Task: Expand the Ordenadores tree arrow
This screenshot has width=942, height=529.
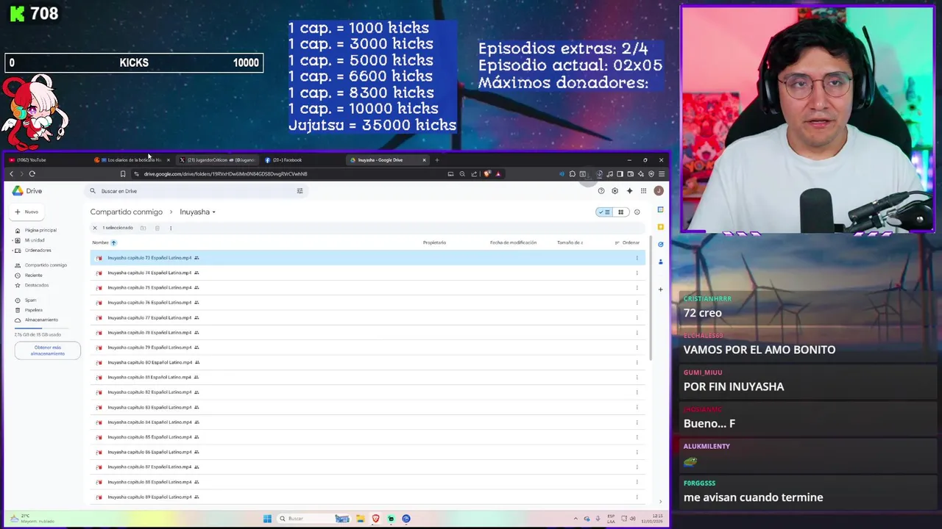Action: [x=13, y=251]
